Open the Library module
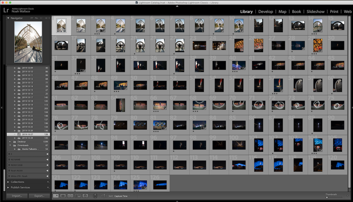Viewport: 353px width, 202px height. (x=246, y=12)
